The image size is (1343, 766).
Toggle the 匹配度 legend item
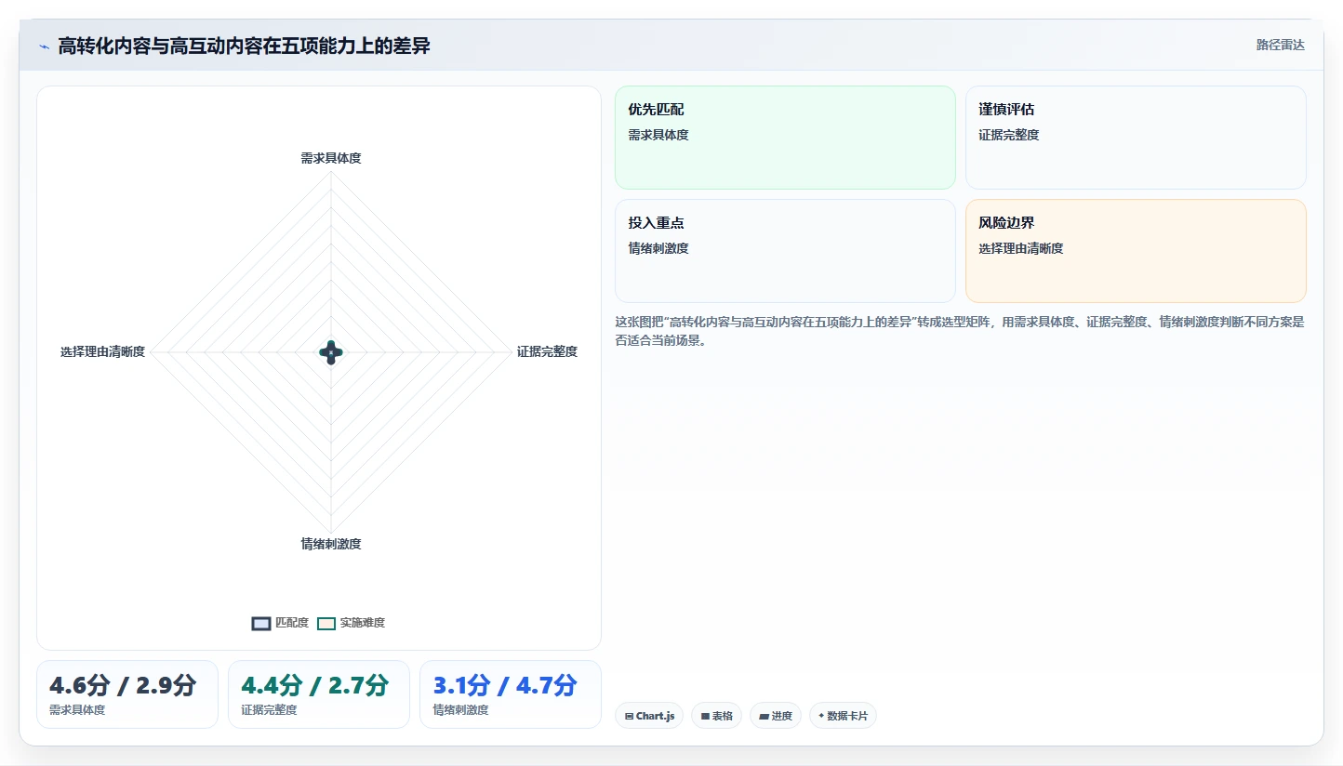click(280, 623)
